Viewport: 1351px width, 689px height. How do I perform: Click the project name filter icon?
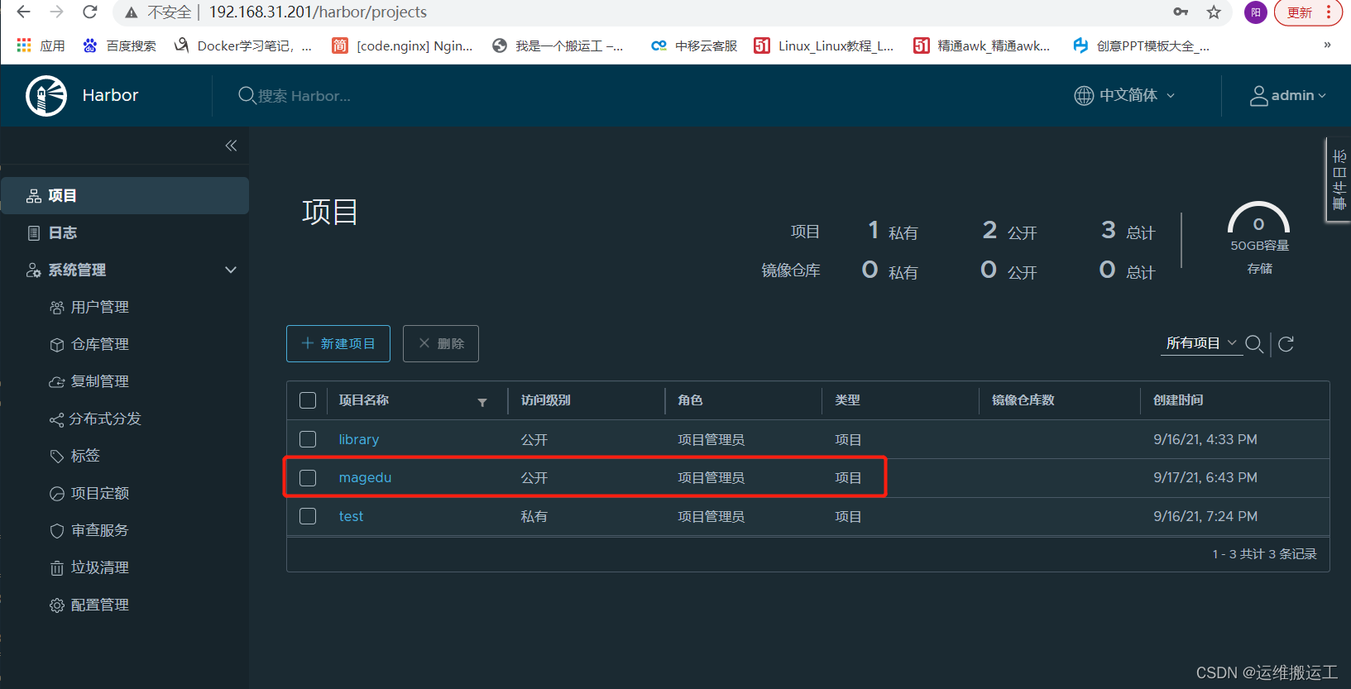pos(482,402)
